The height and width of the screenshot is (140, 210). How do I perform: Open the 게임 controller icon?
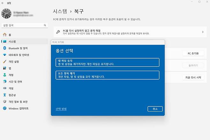tap(5, 88)
